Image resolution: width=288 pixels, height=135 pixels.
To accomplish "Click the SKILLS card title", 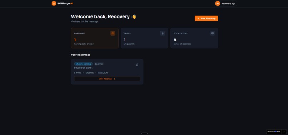I will click(127, 33).
